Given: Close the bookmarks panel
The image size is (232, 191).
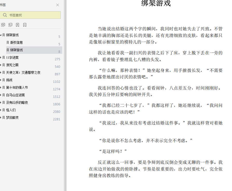Looking at the screenshot, I should [58, 5].
